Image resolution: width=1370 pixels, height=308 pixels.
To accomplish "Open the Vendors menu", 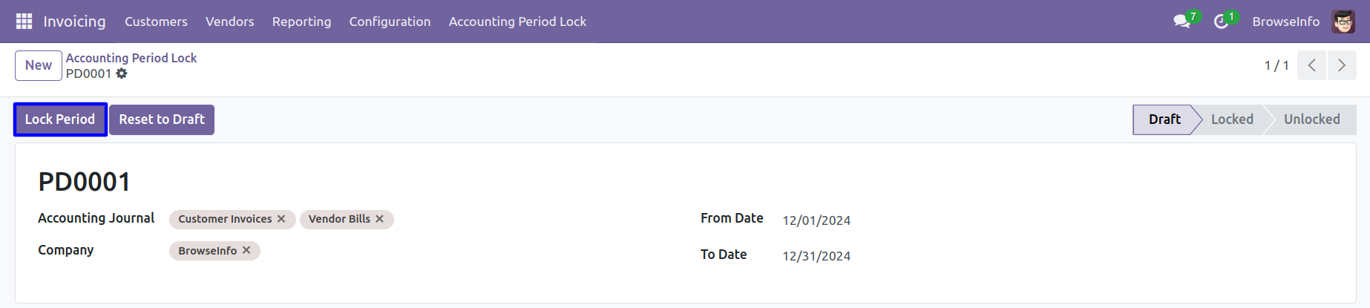I will 229,22.
